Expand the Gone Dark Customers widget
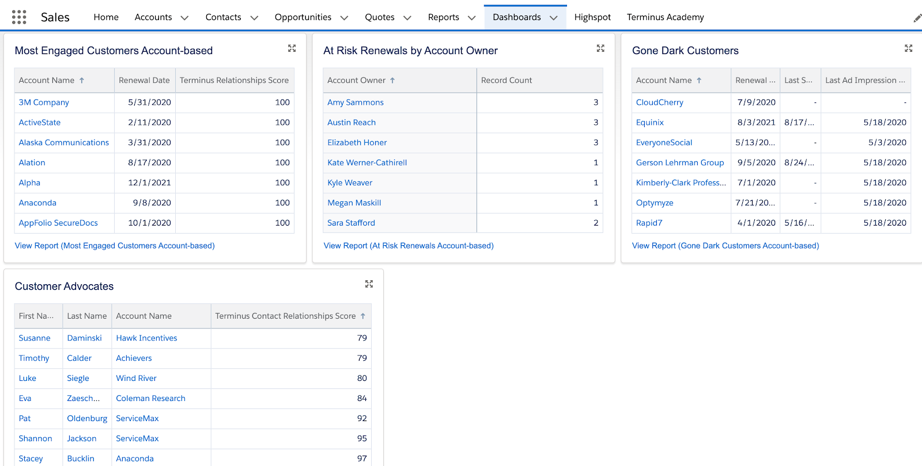Image resolution: width=922 pixels, height=466 pixels. click(908, 49)
